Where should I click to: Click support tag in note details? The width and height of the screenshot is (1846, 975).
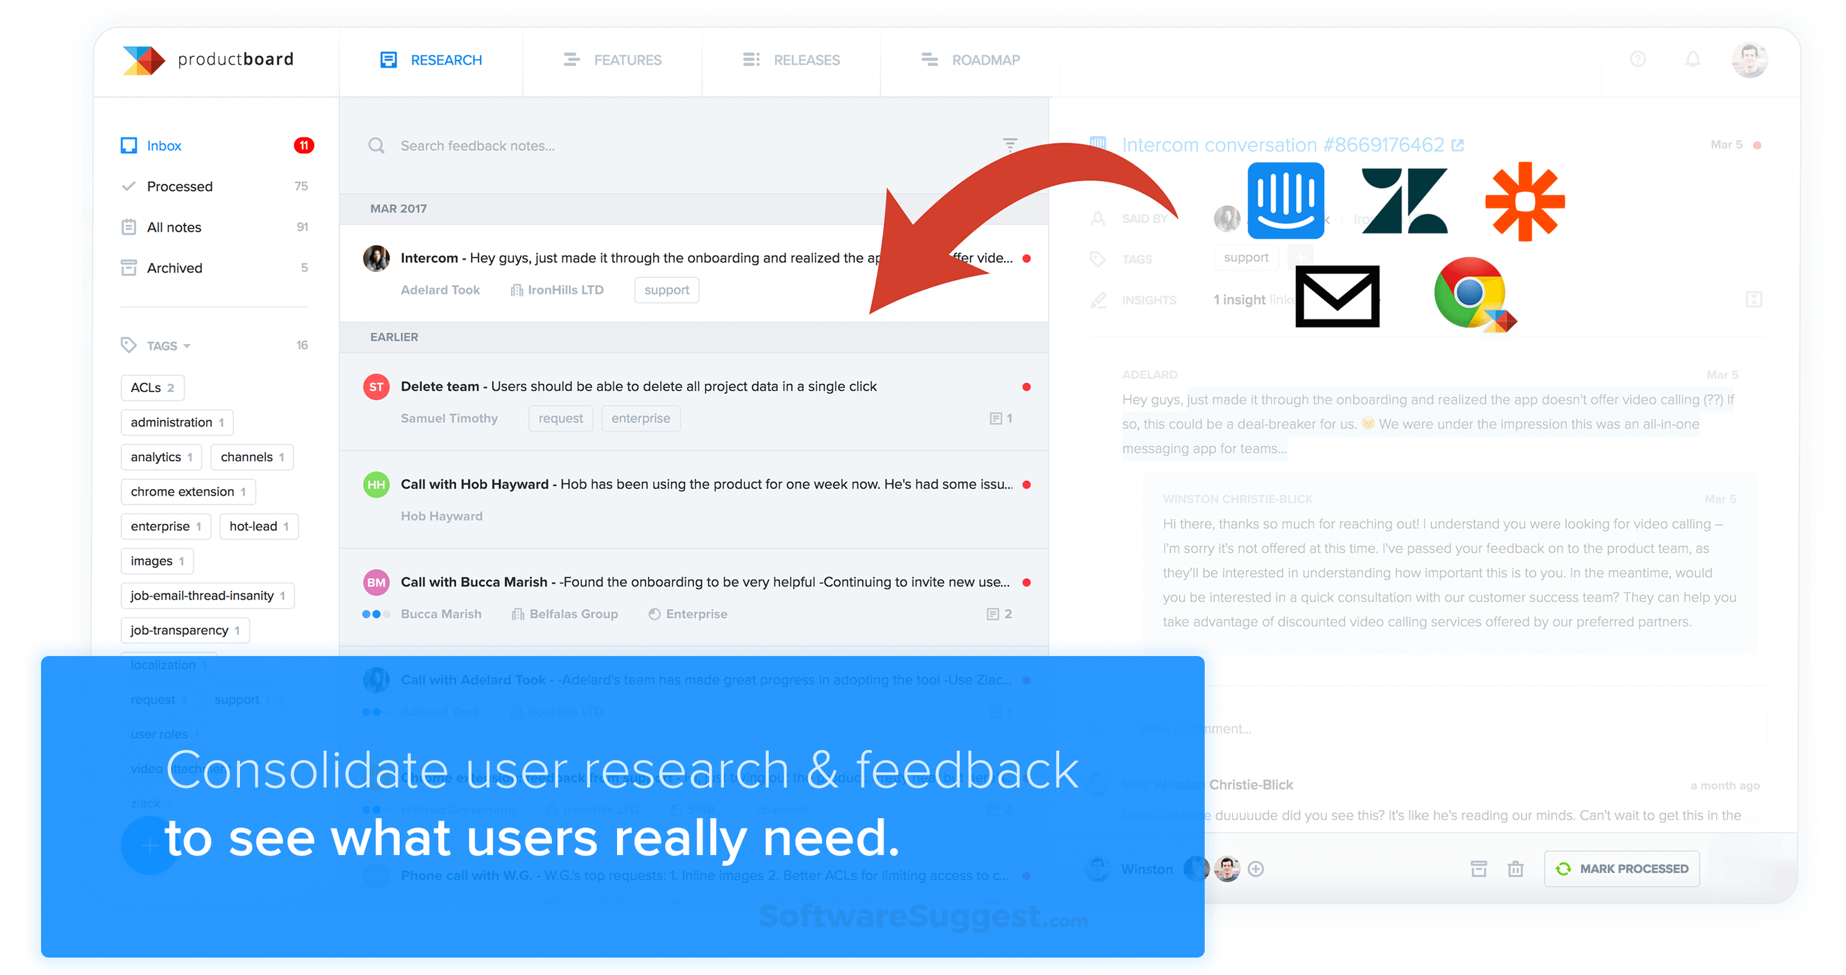coord(1245,258)
